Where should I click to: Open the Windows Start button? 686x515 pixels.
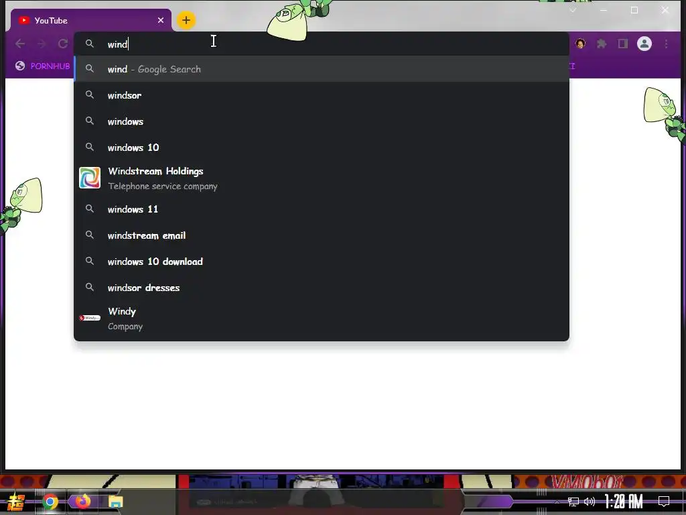pos(16,502)
